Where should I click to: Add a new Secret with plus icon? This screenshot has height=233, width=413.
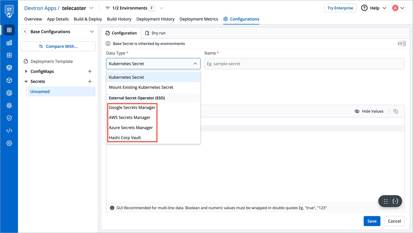tap(90, 82)
